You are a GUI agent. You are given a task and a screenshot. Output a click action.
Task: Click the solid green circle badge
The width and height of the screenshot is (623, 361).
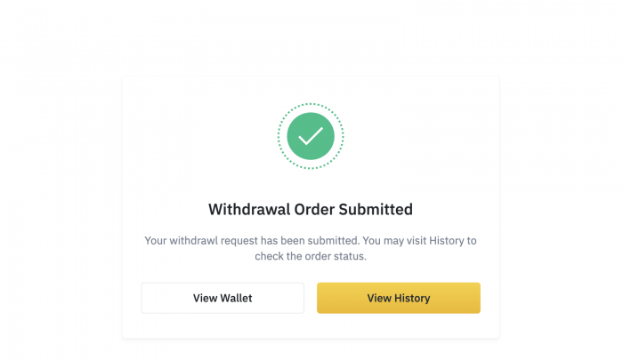[311, 136]
